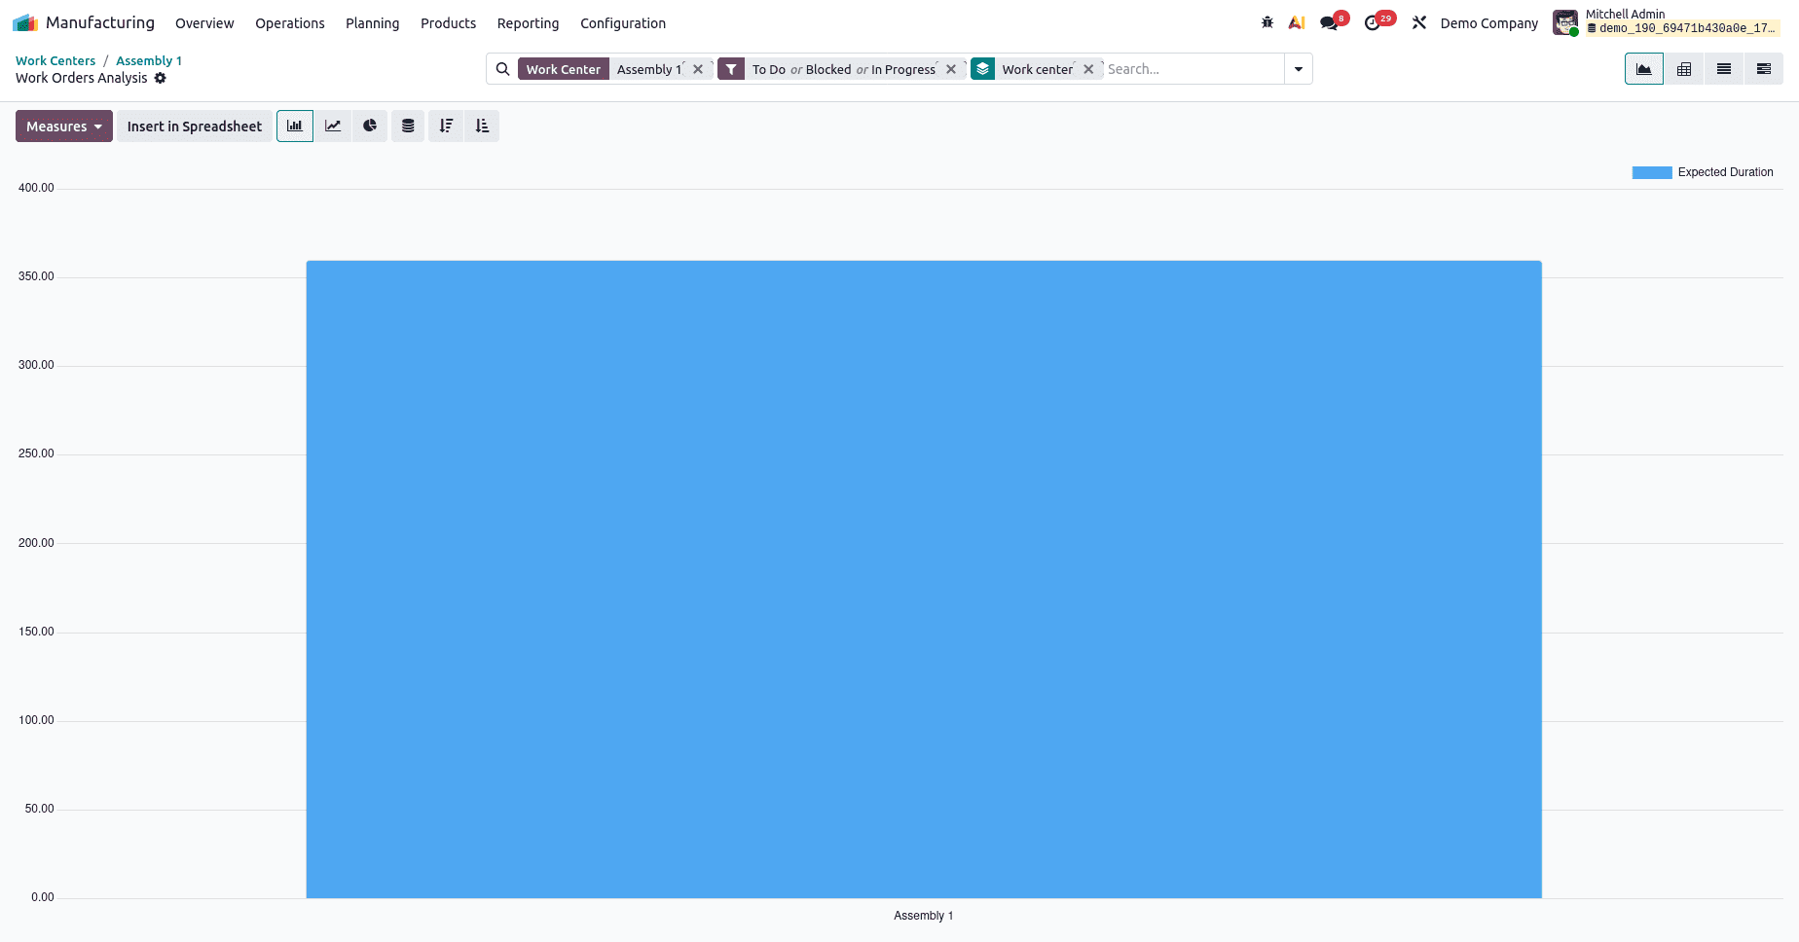Switch the graph to pie chart

370,126
